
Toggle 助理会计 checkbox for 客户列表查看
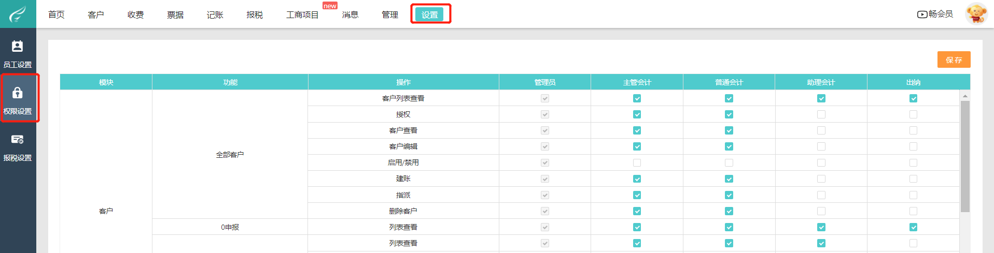click(x=821, y=98)
